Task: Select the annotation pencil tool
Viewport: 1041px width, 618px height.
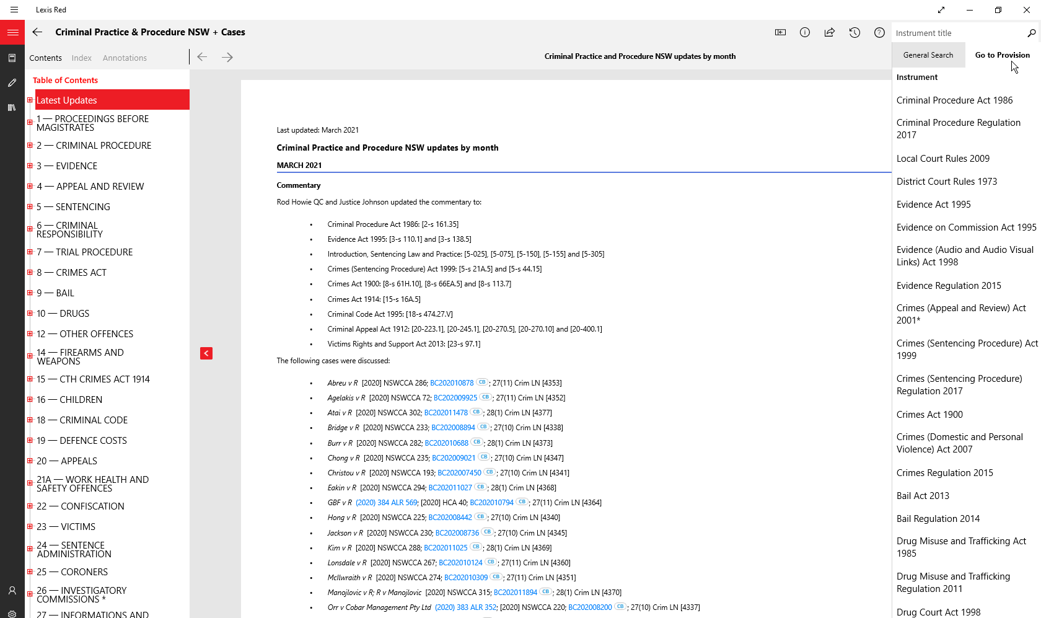Action: [x=12, y=82]
